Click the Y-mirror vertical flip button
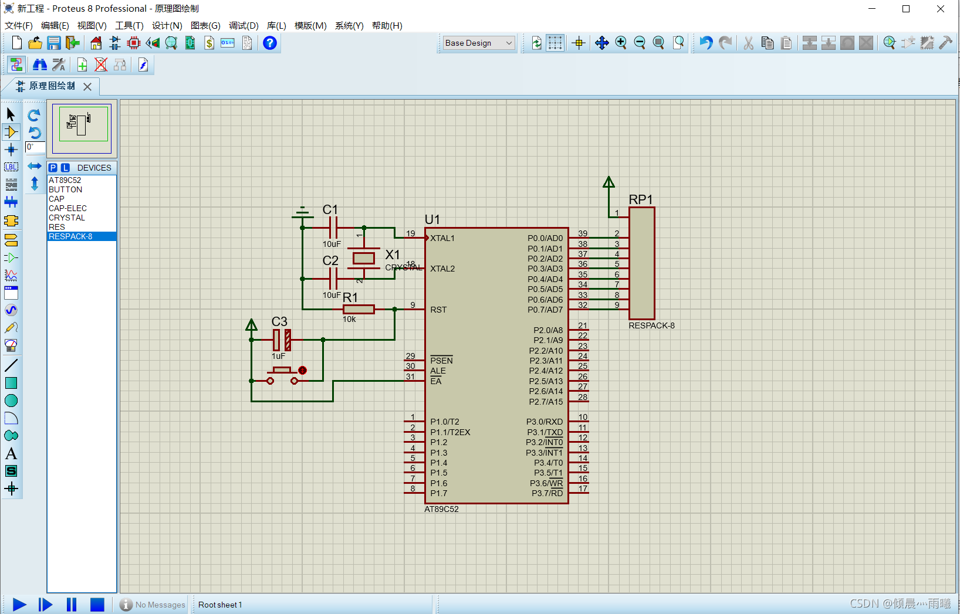Viewport: 960px width, 614px height. pos(35,184)
